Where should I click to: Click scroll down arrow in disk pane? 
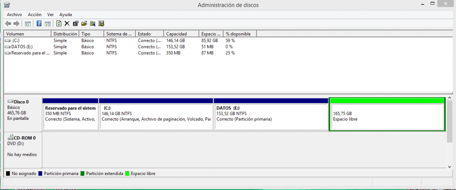click(x=449, y=166)
